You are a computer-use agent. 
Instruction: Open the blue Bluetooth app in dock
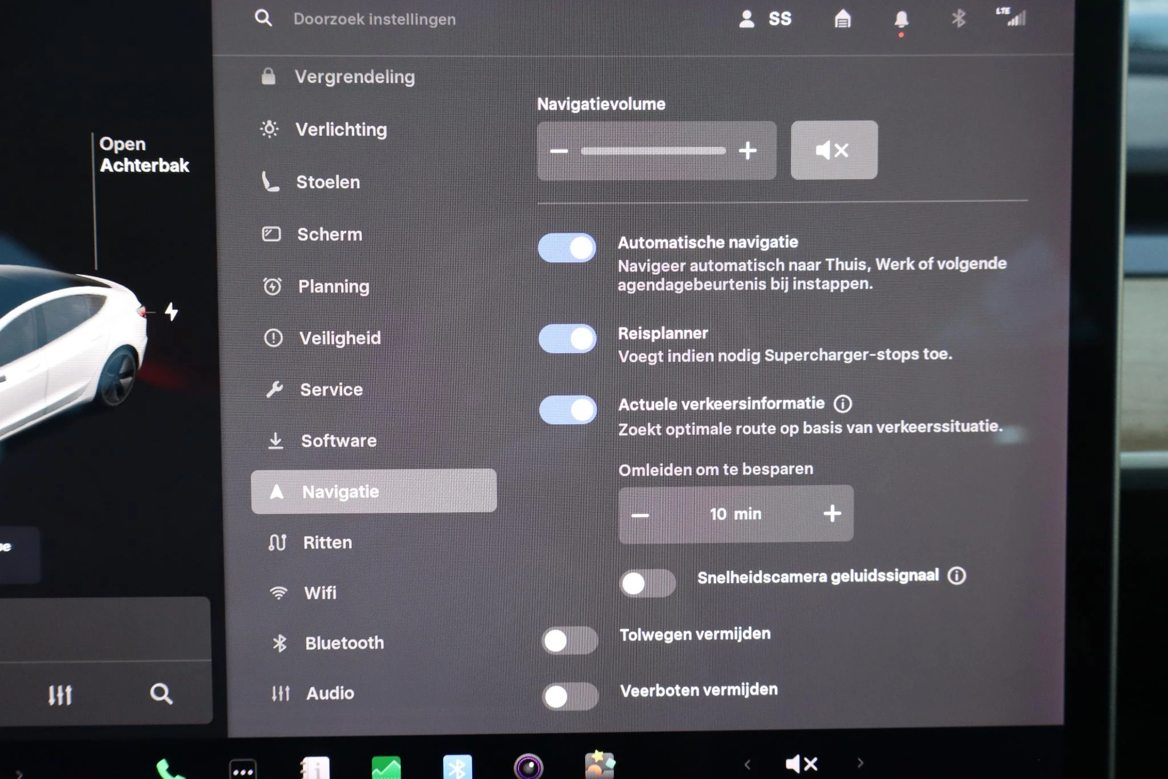pos(457,767)
